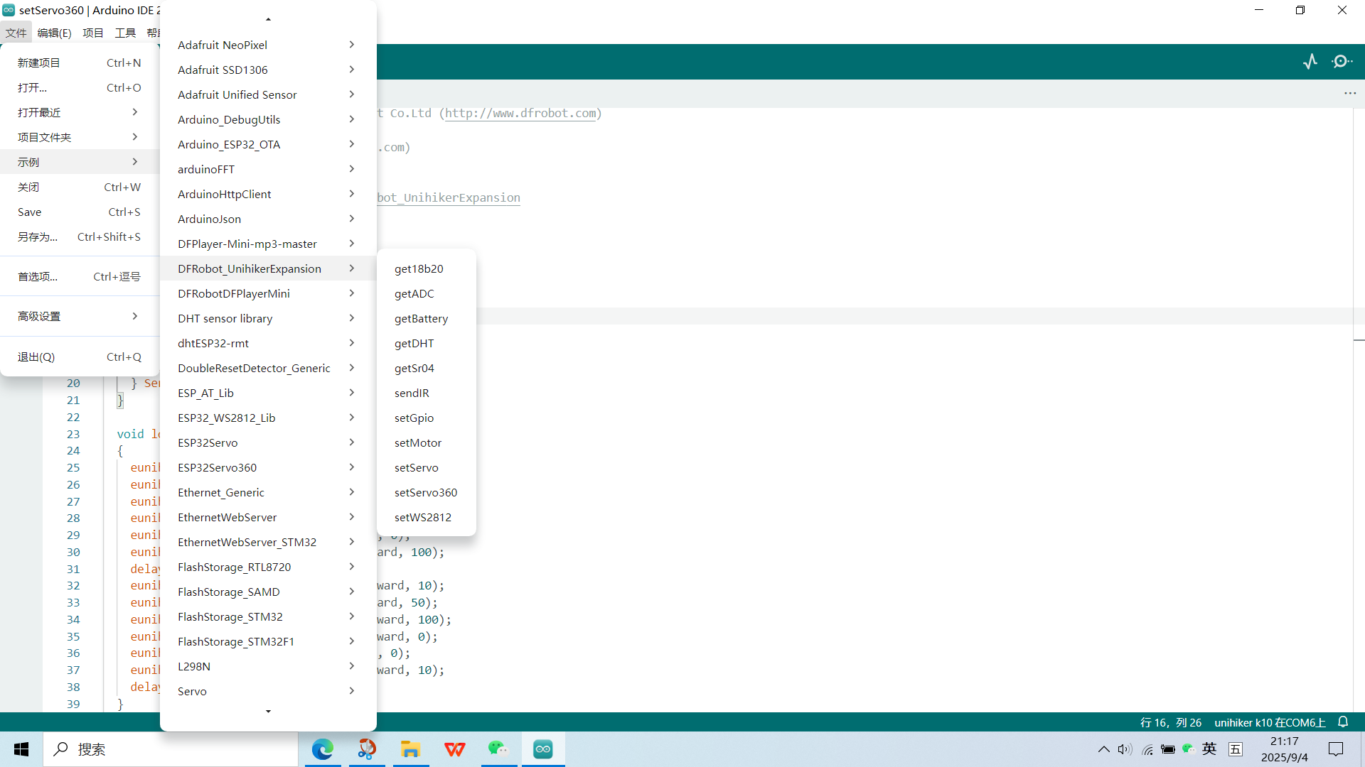Click board status unihiker k10 在COM6上
The image size is (1365, 767).
pos(1270,722)
